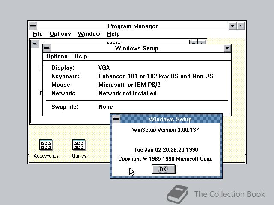Click the 'Mouse:' label
The height and width of the screenshot is (205, 274).
coord(62,85)
